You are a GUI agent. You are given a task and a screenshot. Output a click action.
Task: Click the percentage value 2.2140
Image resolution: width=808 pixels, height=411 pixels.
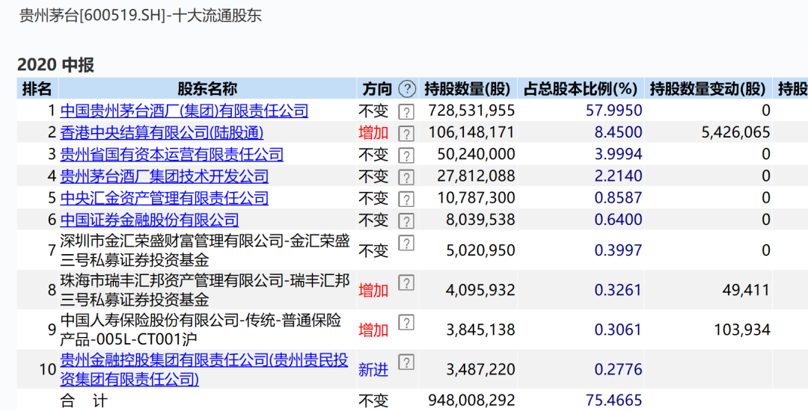[619, 176]
